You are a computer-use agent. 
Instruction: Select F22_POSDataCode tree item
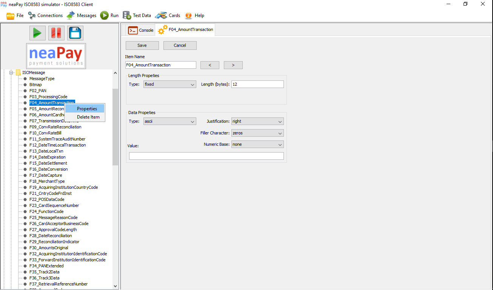47,199
